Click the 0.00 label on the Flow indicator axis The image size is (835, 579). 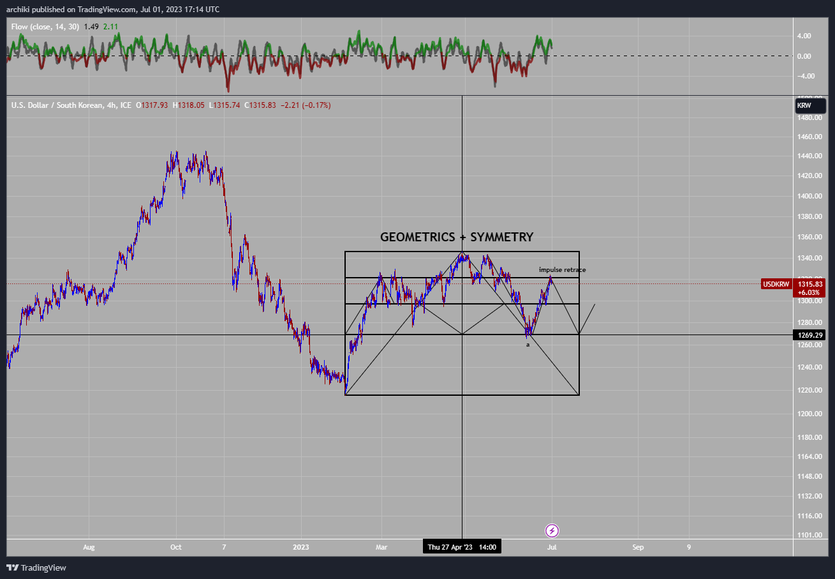coord(803,56)
